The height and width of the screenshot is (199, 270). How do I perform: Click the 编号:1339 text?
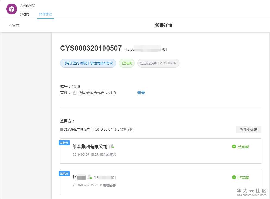70,87
